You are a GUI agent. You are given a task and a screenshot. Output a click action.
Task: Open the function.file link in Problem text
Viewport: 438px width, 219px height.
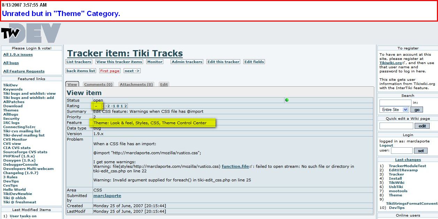(235, 167)
